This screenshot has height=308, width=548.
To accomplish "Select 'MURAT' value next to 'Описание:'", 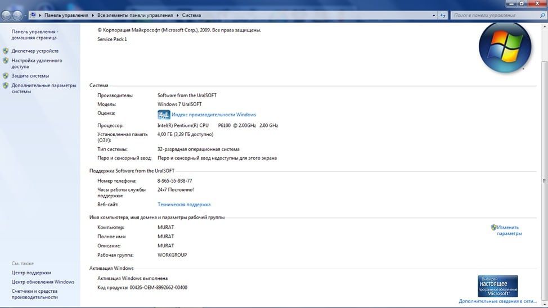I will coord(165,246).
